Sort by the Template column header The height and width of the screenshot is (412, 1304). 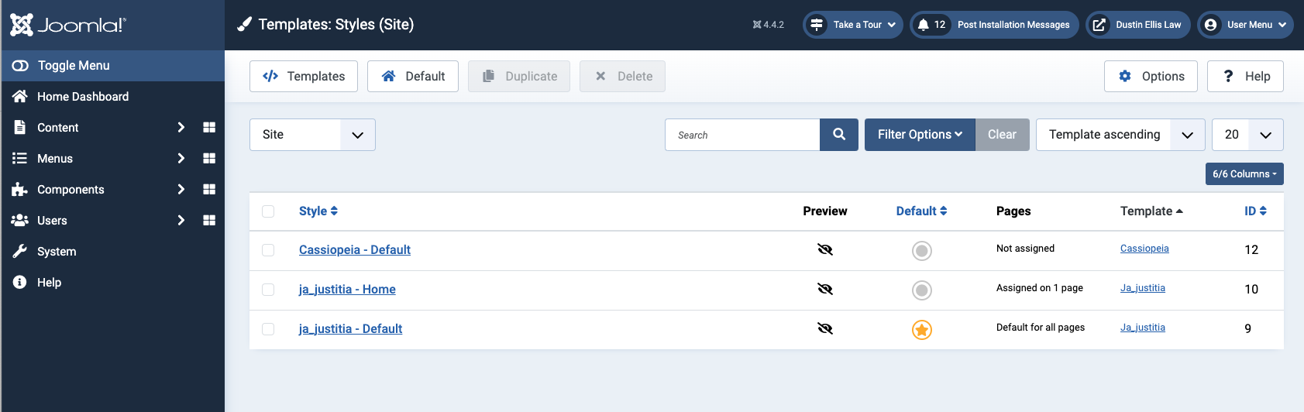[x=1151, y=211]
